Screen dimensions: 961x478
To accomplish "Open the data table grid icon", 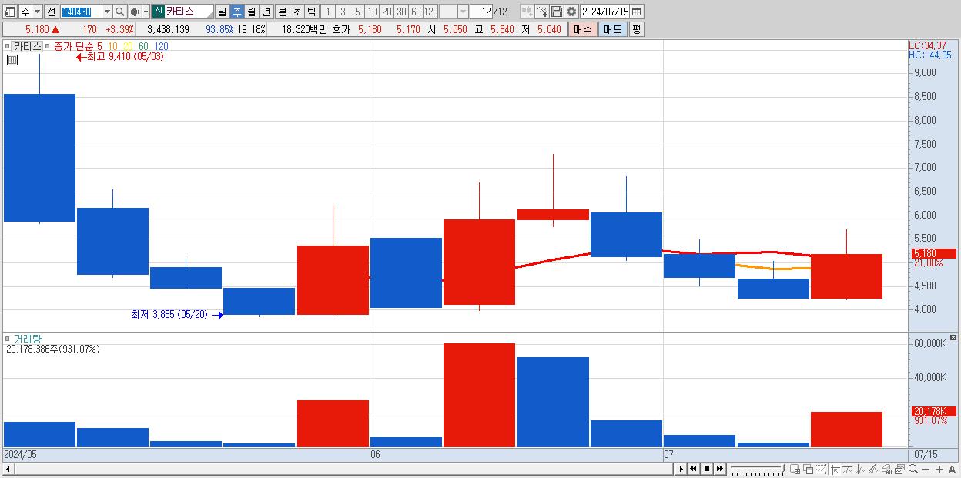I will (12, 60).
